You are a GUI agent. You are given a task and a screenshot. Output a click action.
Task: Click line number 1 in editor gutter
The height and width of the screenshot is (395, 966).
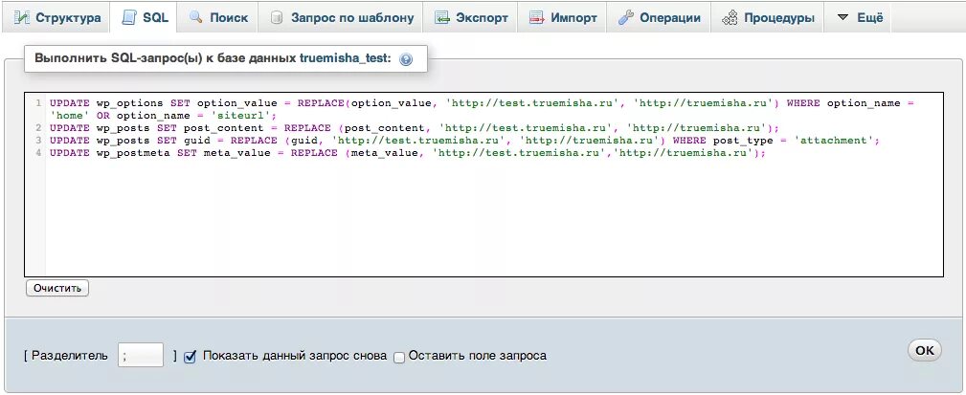[38, 102]
